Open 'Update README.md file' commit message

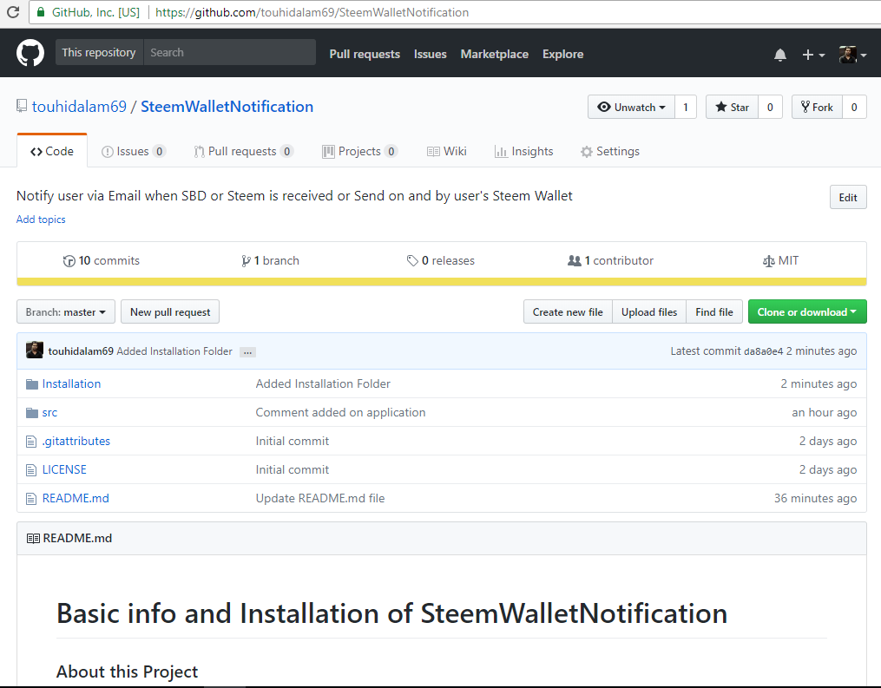point(320,498)
